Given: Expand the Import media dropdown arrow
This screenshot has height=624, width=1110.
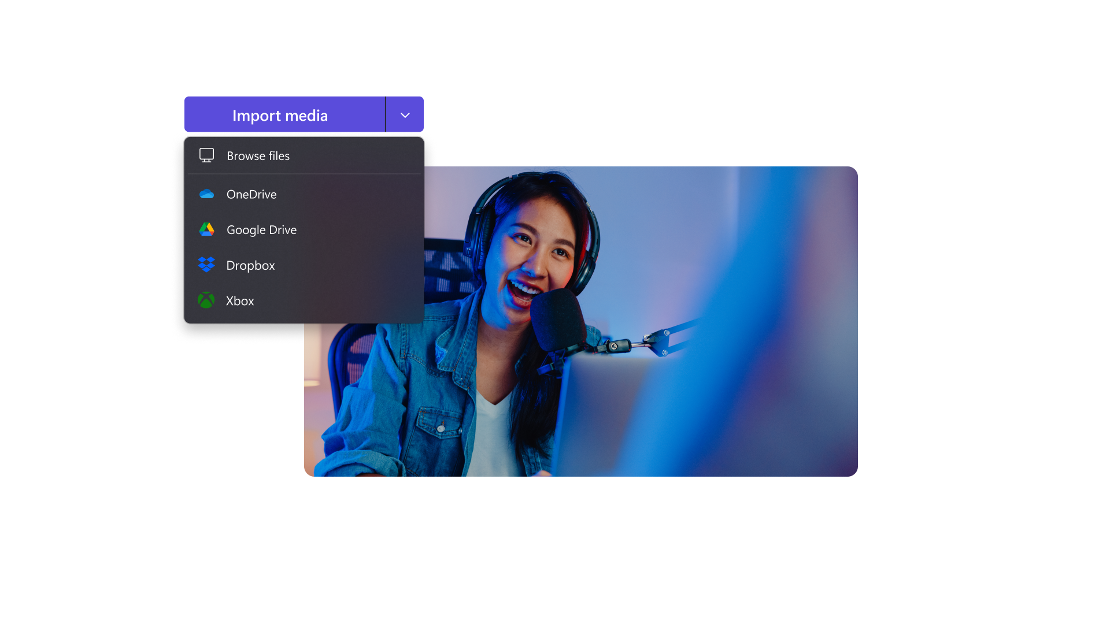Looking at the screenshot, I should coord(405,114).
